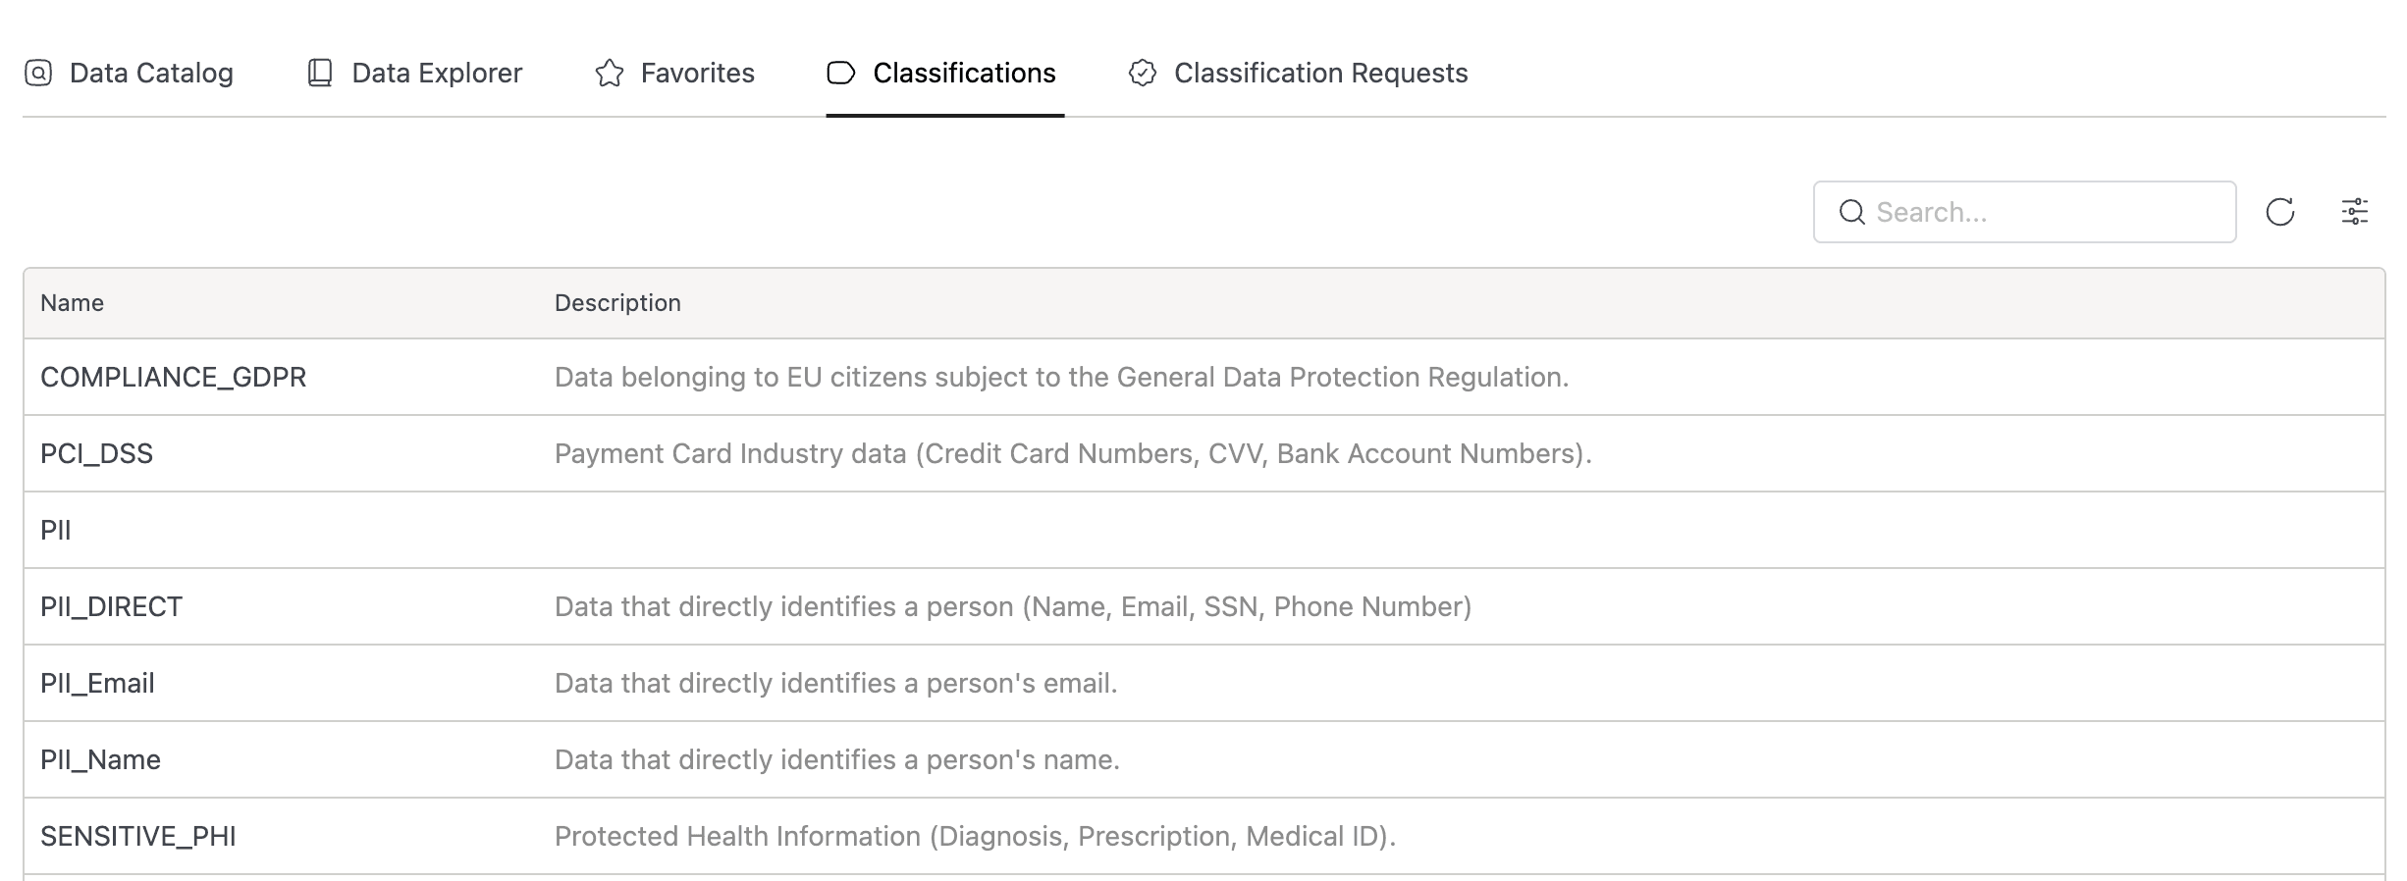Click the Data Catalog tab icon
Viewport: 2407px width, 881px height.
pyautogui.click(x=38, y=73)
